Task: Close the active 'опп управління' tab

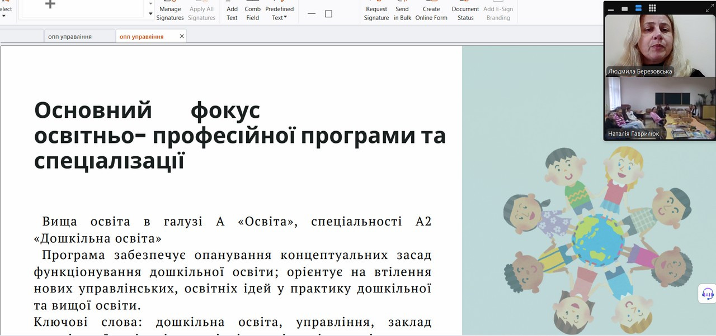Action: coord(182,36)
